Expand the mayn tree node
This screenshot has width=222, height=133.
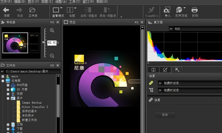coord(3,76)
